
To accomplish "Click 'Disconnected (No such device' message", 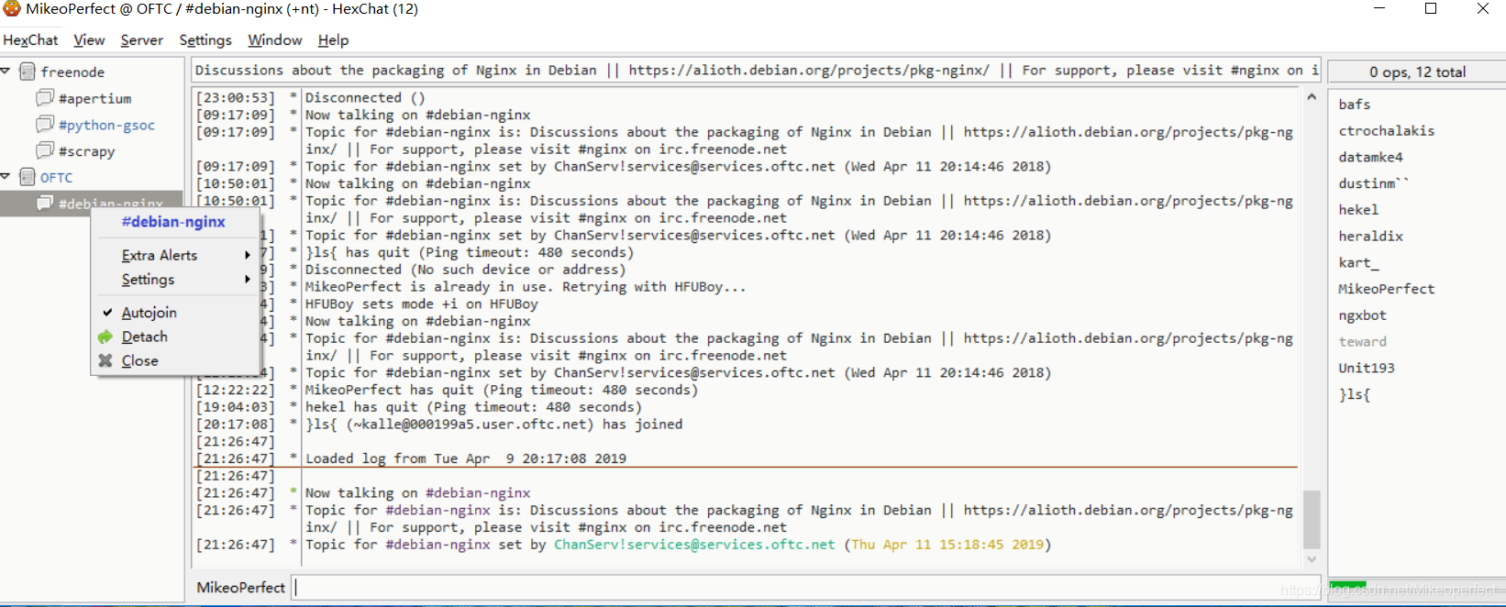I will coord(465,270).
